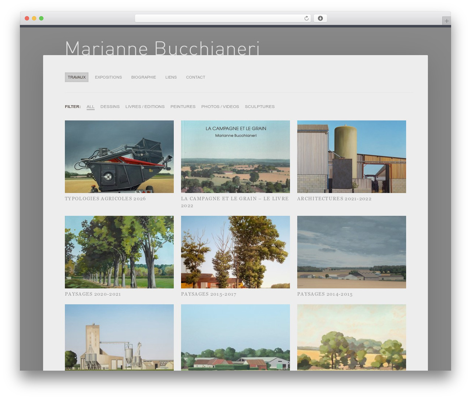471x399 pixels.
Task: Open the tree-lined avenue painting thumbnail
Action: pyautogui.click(x=119, y=252)
